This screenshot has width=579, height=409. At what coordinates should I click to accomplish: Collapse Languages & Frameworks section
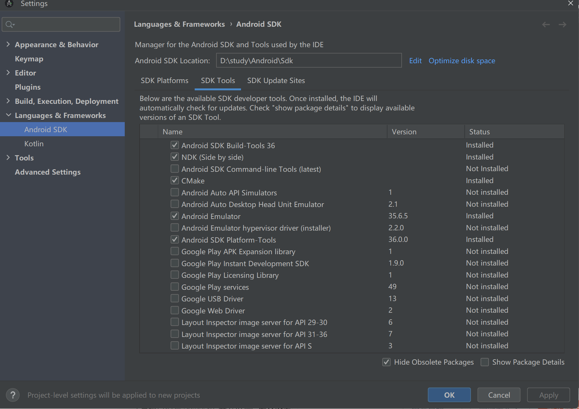coord(8,115)
